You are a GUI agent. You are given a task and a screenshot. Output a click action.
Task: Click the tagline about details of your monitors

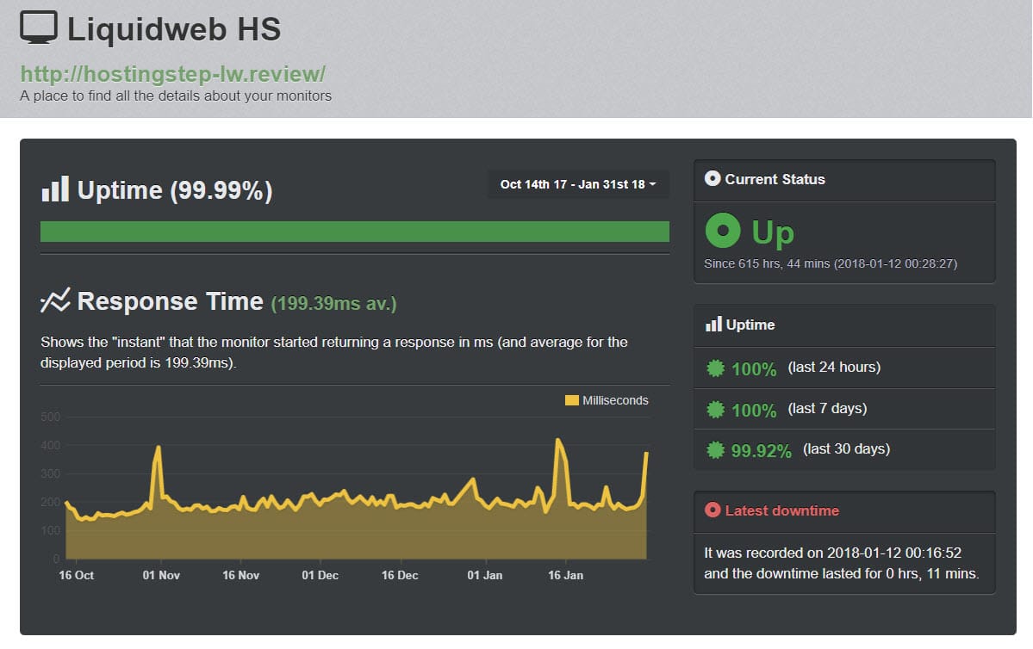[175, 96]
